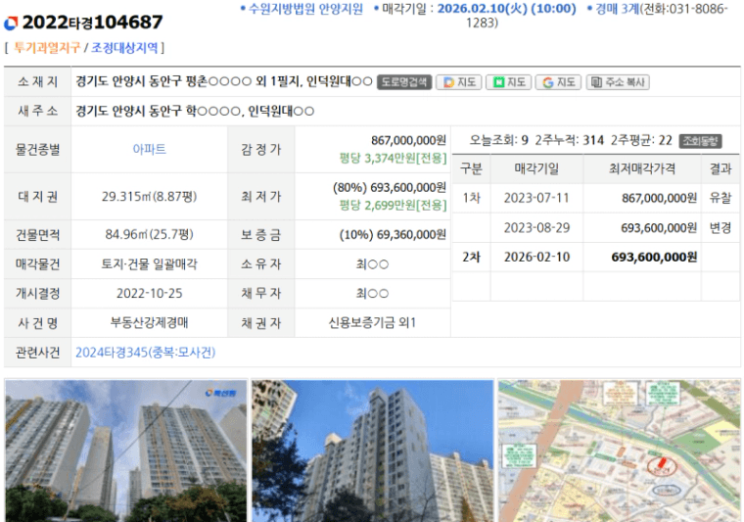Open the first apartment towers photo

click(125, 451)
